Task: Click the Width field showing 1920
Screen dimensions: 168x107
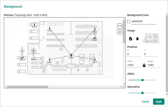Action: [134, 65]
